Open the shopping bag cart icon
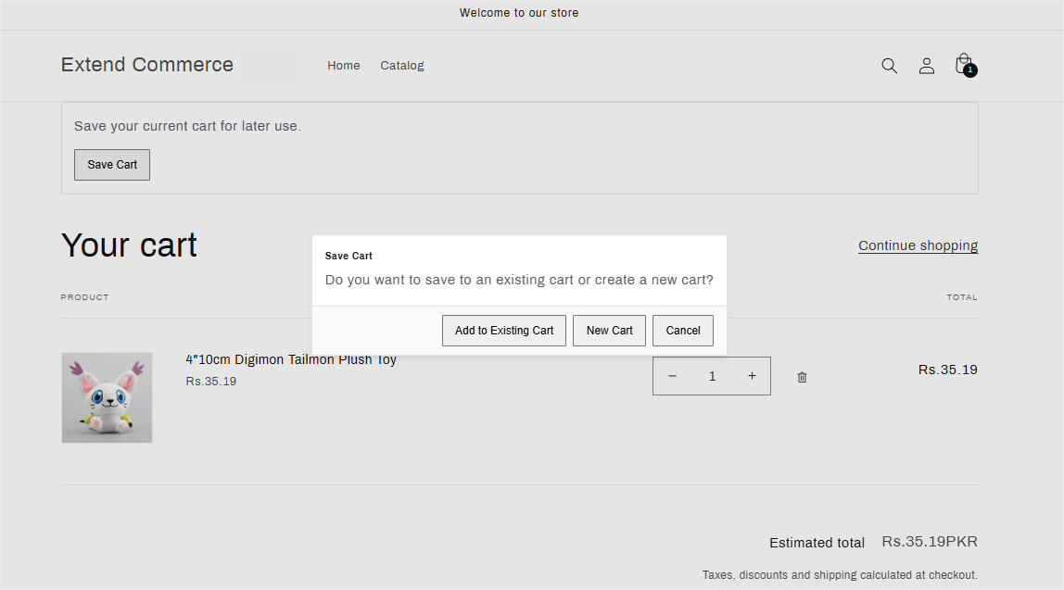The height and width of the screenshot is (590, 1064). click(963, 64)
